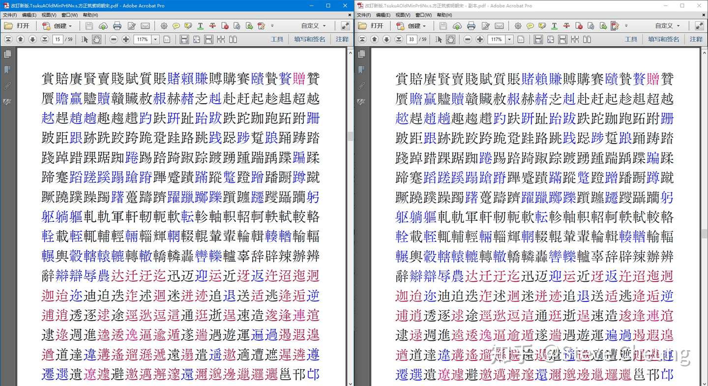This screenshot has width=708, height=386.
Task: Open the gear settings icon in left window
Action: [x=164, y=26]
